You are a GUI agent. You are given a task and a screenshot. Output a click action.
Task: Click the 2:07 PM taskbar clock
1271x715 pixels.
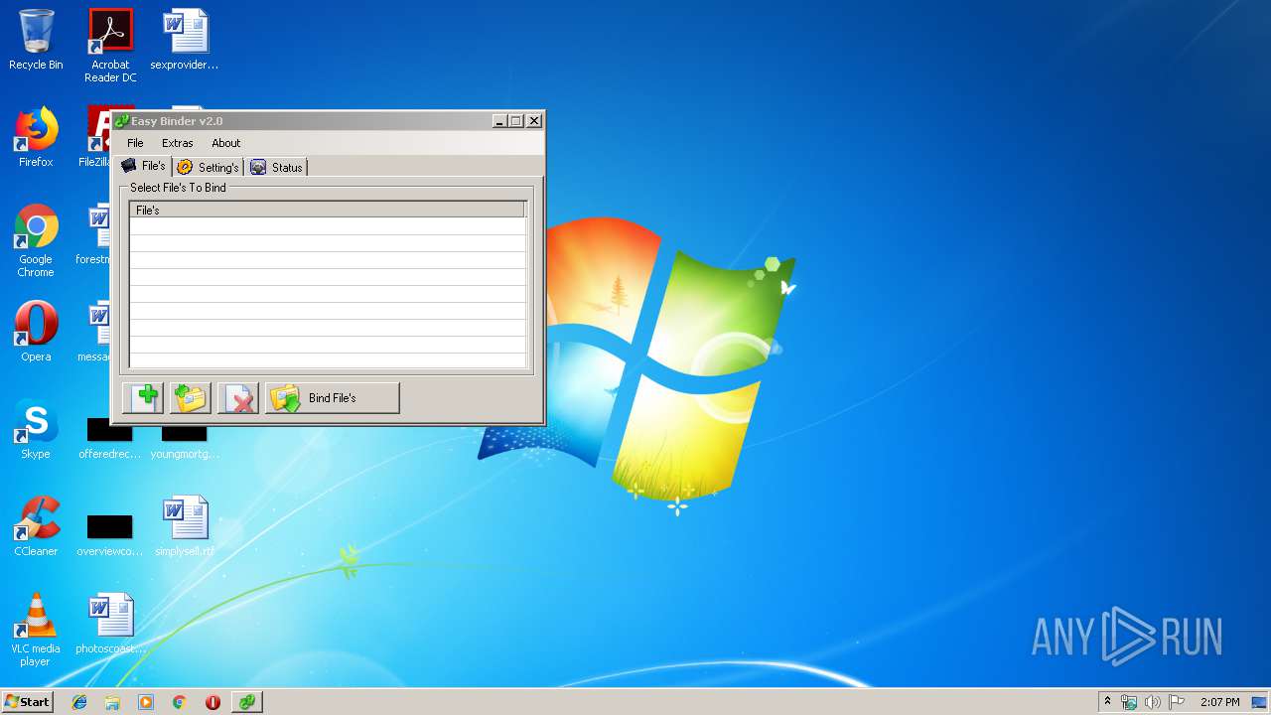(1219, 702)
